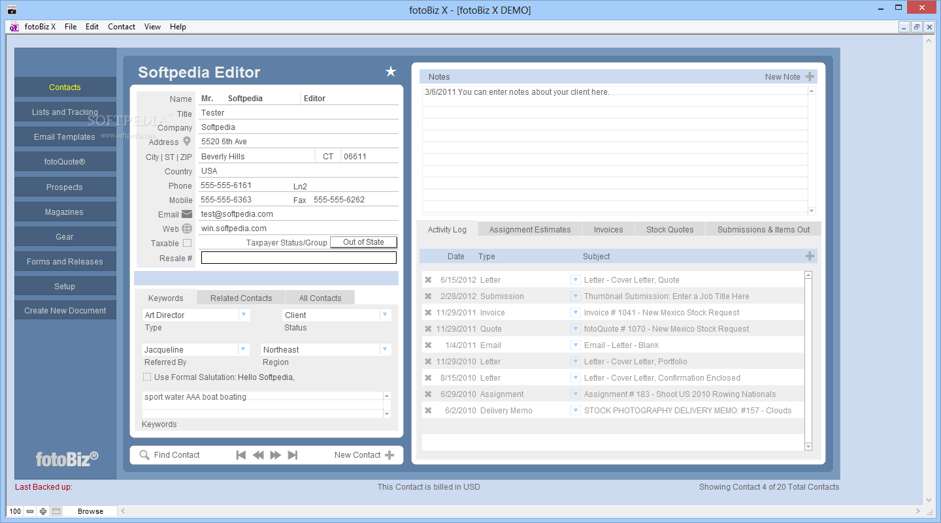Go to the next contact record
Image resolution: width=941 pixels, height=523 pixels.
[276, 455]
